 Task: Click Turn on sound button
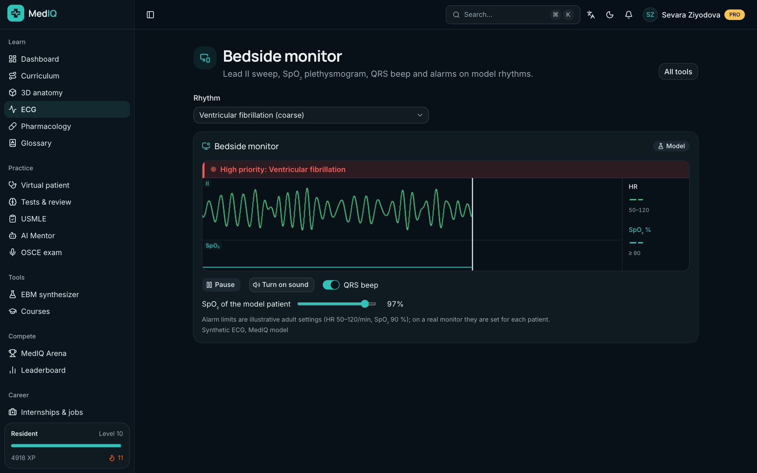click(281, 285)
